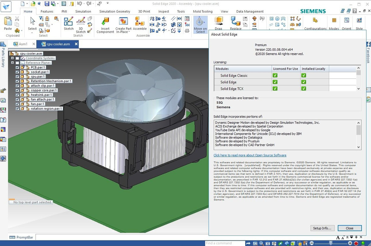Click Create Part In-Place icon
The height and width of the screenshot is (246, 371).
(123, 22)
